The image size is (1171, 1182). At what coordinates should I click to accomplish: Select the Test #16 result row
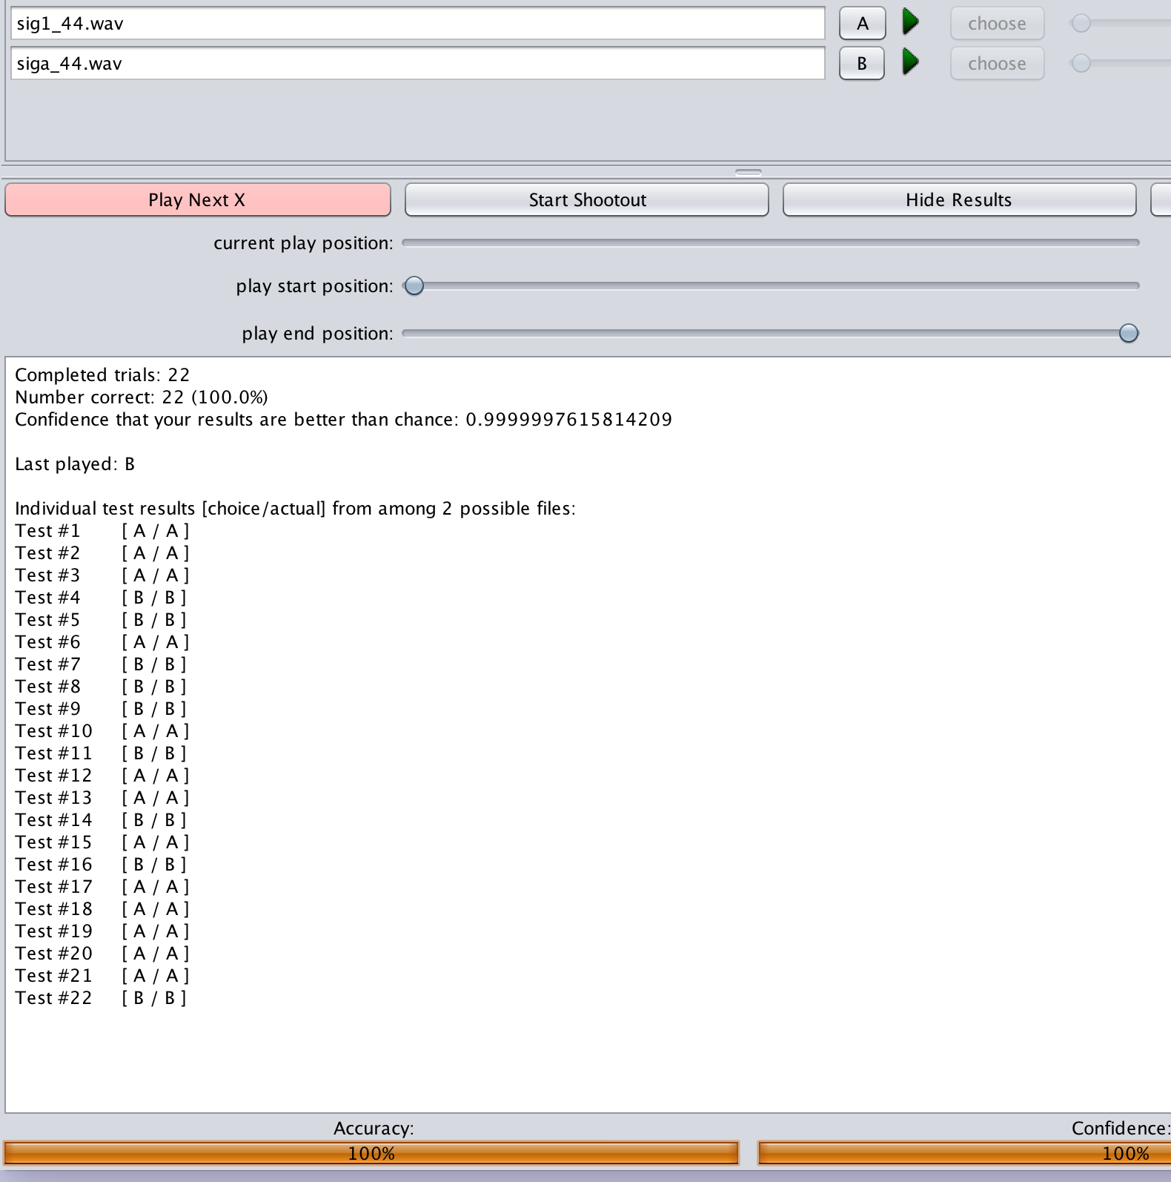pos(101,864)
